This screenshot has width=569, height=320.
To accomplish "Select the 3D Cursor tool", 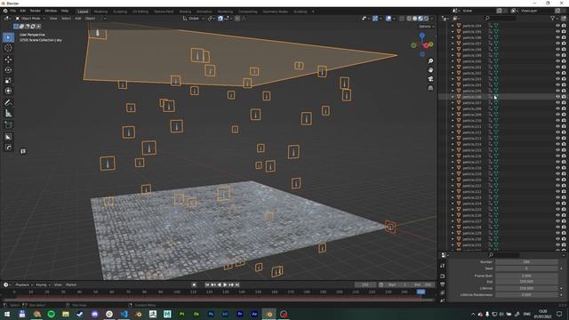I will click(x=8, y=48).
